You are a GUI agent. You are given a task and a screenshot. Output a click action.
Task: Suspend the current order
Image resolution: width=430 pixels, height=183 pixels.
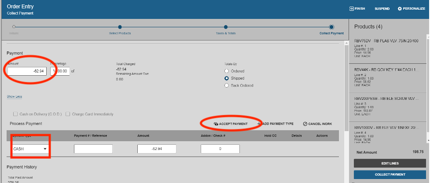382,8
